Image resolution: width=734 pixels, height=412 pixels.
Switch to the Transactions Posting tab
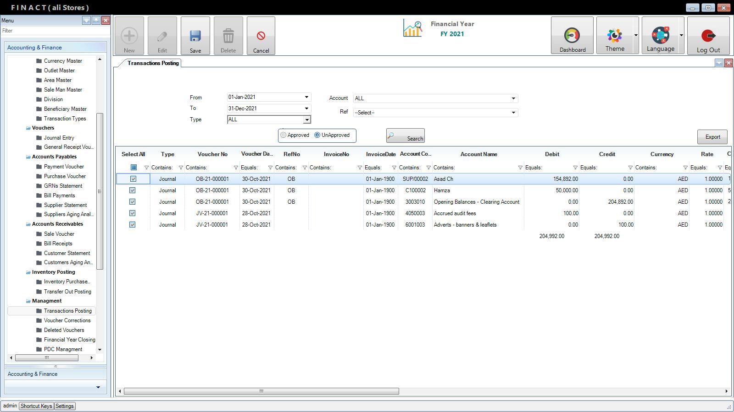click(153, 63)
